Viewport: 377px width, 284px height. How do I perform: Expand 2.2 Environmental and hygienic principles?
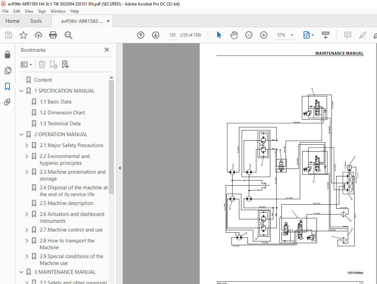pyautogui.click(x=27, y=156)
